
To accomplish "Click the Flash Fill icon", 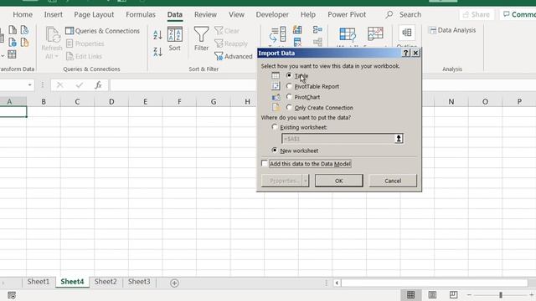I will point(297,30).
